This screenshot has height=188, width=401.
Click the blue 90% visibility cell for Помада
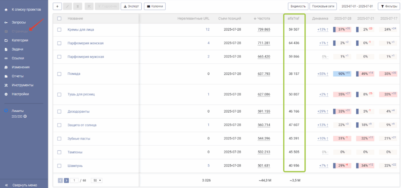[x=342, y=73]
